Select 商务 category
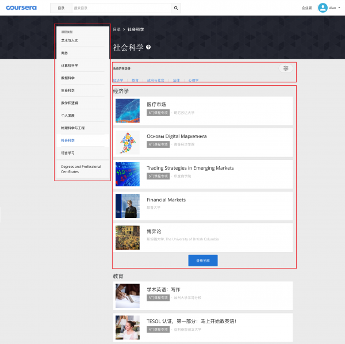The height and width of the screenshot is (344, 345). tap(64, 53)
